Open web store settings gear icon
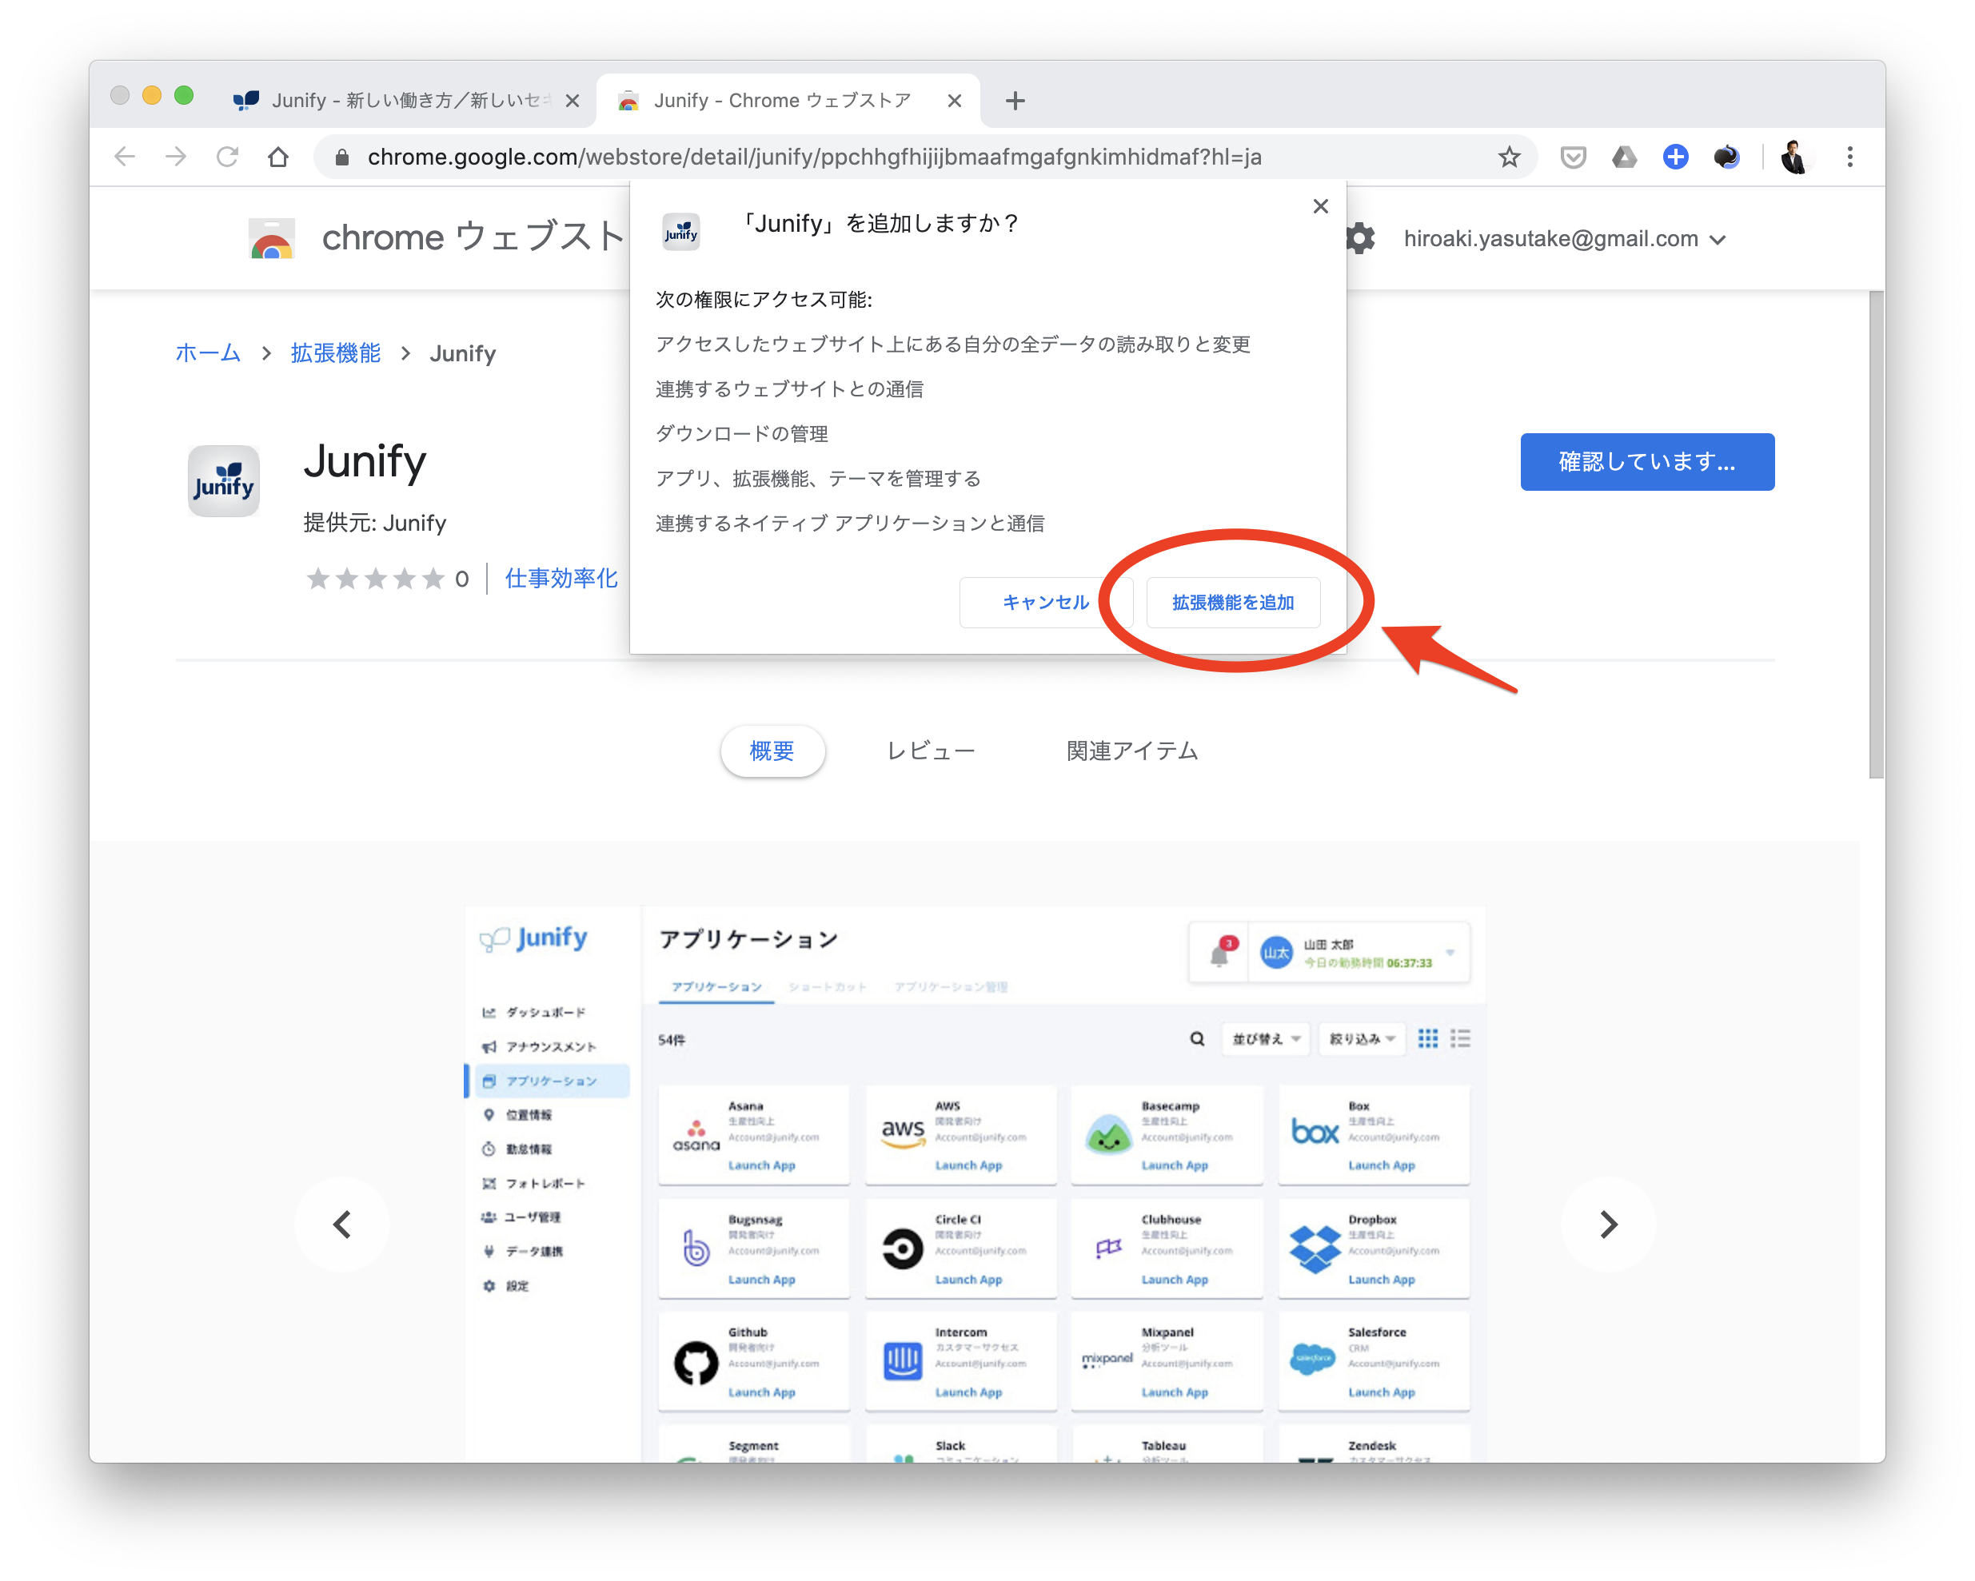Image resolution: width=1975 pixels, height=1581 pixels. [x=1360, y=239]
